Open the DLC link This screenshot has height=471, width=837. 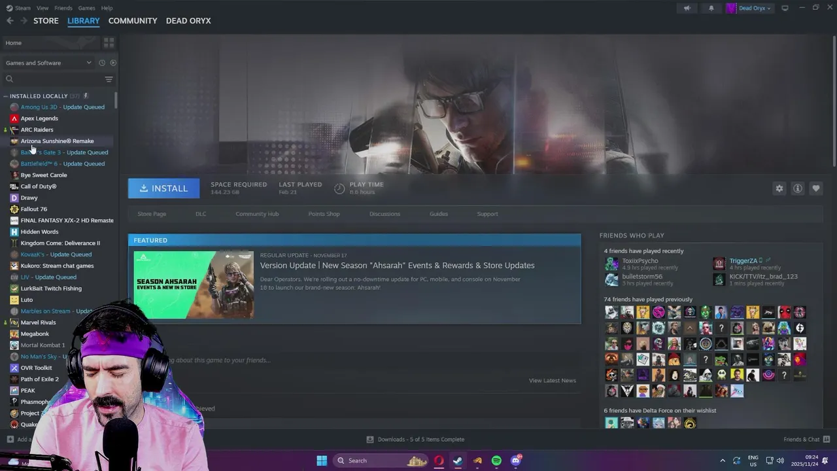click(x=201, y=214)
